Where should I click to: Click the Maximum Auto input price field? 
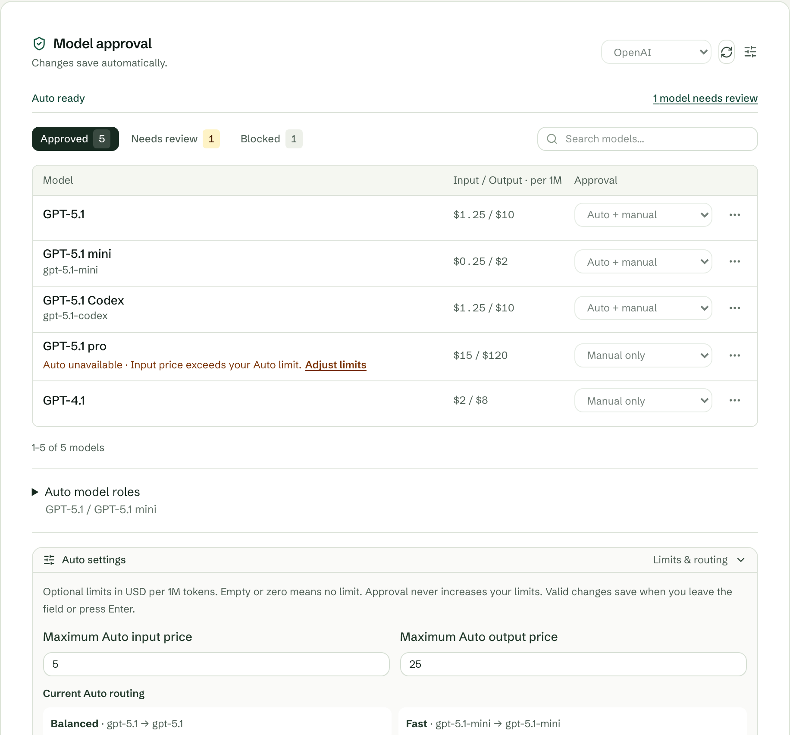point(216,664)
